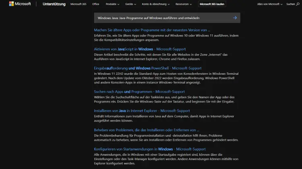Submit search with the blue arrow icon

[235, 18]
